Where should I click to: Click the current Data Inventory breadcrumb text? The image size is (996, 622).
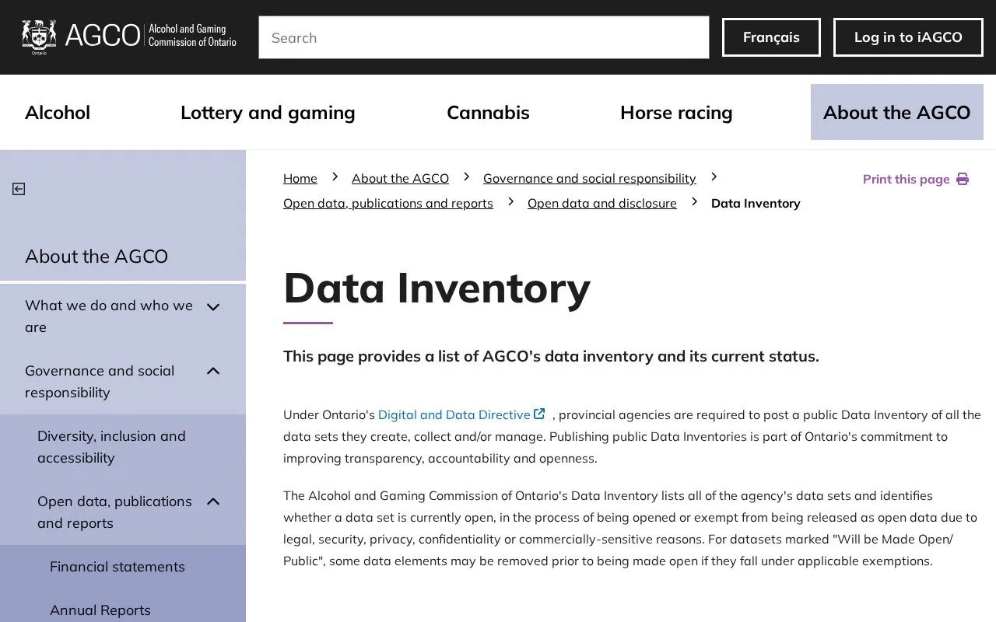(x=756, y=204)
